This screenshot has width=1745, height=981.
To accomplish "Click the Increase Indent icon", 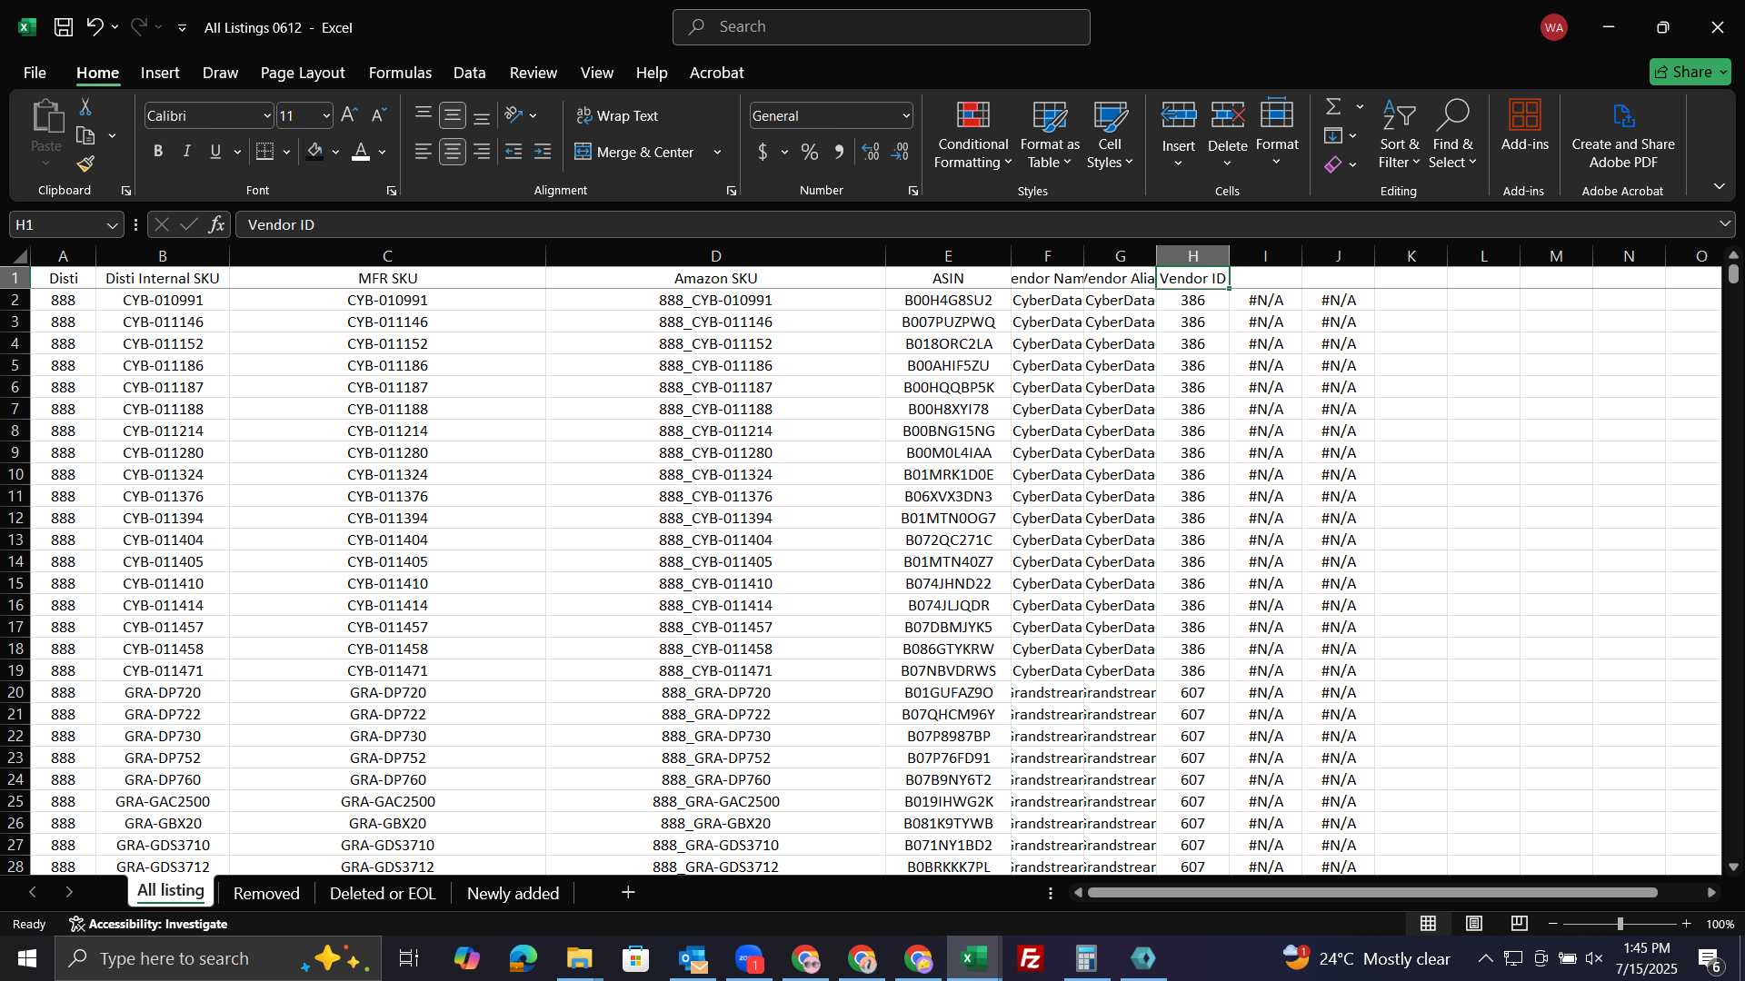I will pyautogui.click(x=543, y=152).
